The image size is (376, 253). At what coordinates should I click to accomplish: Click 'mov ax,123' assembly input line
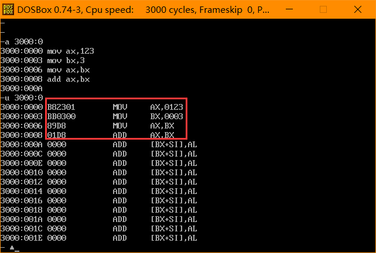70,51
